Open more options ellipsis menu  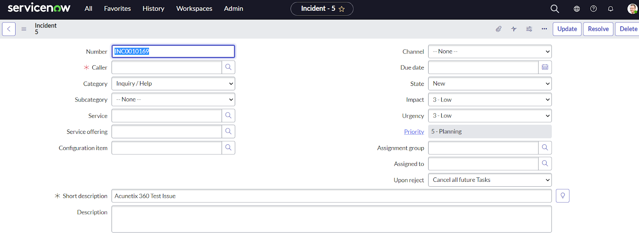pos(544,29)
